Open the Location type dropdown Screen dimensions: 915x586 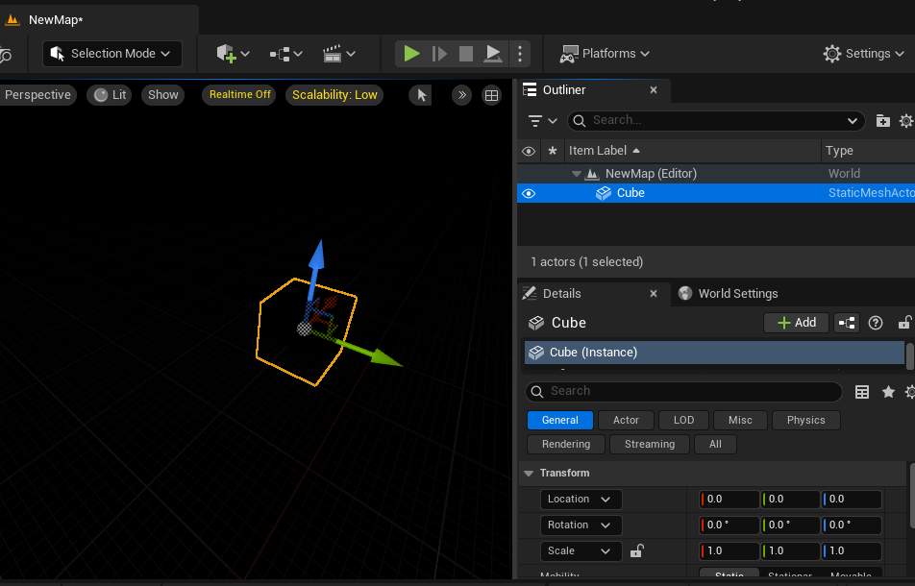pos(581,500)
